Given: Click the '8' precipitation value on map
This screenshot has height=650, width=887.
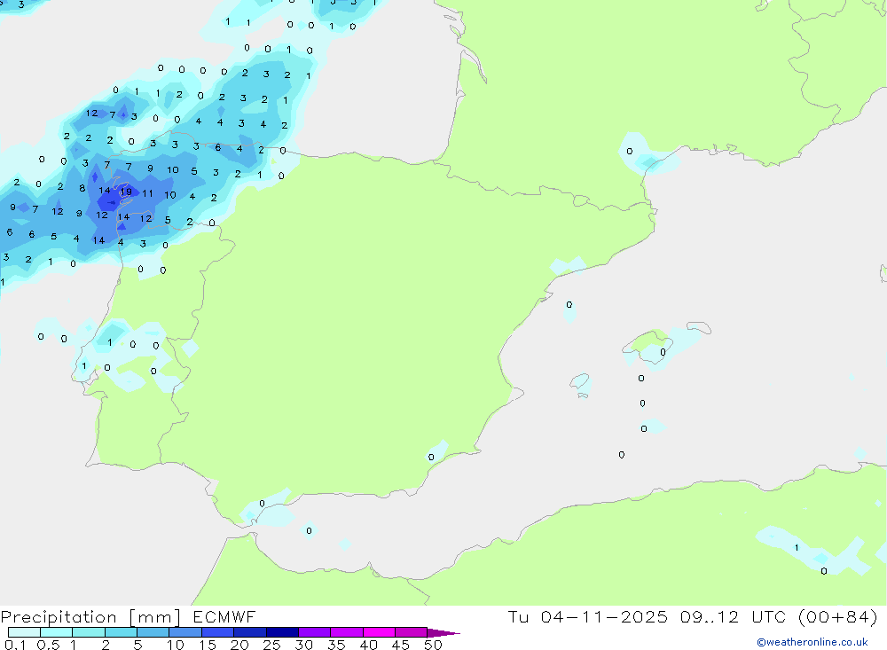Looking at the screenshot, I should (x=82, y=188).
